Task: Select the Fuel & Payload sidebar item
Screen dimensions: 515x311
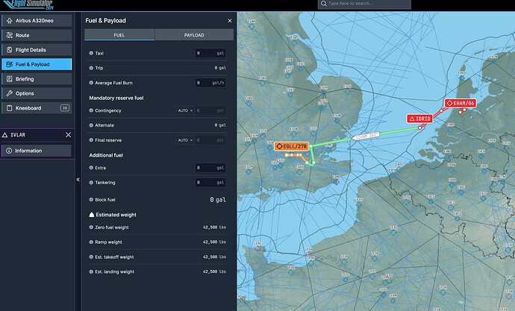Action: tap(37, 64)
